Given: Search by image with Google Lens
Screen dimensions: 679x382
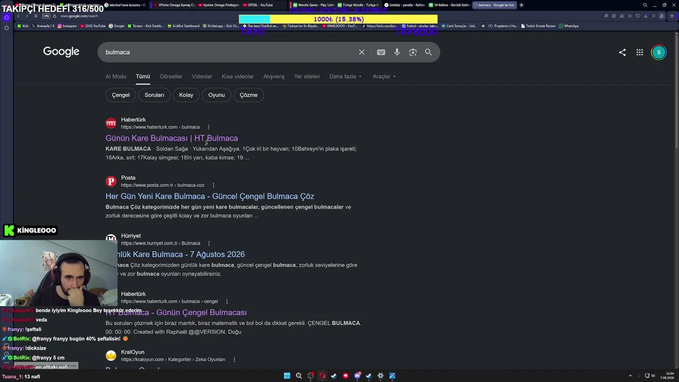Looking at the screenshot, I should pyautogui.click(x=413, y=52).
